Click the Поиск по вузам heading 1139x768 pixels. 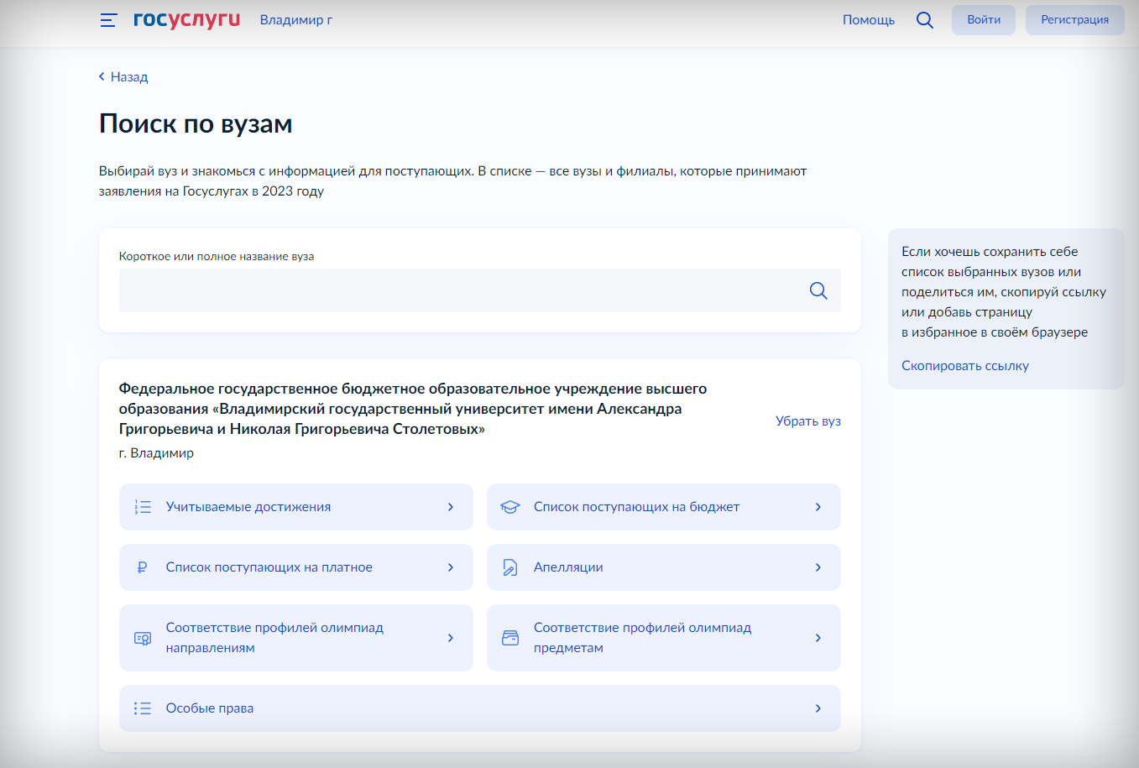196,124
